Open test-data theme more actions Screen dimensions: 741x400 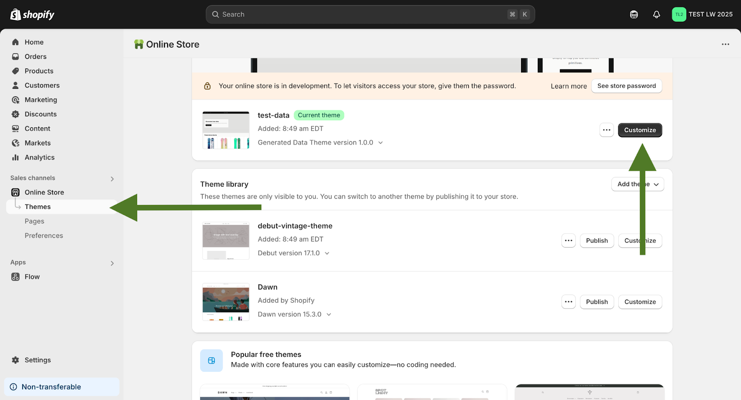pyautogui.click(x=607, y=130)
